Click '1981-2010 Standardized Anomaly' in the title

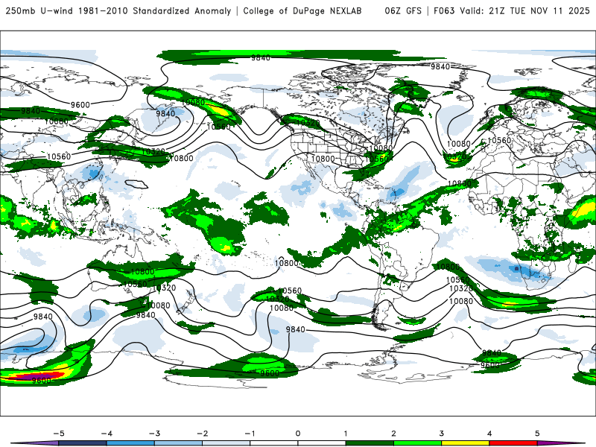click(x=155, y=10)
